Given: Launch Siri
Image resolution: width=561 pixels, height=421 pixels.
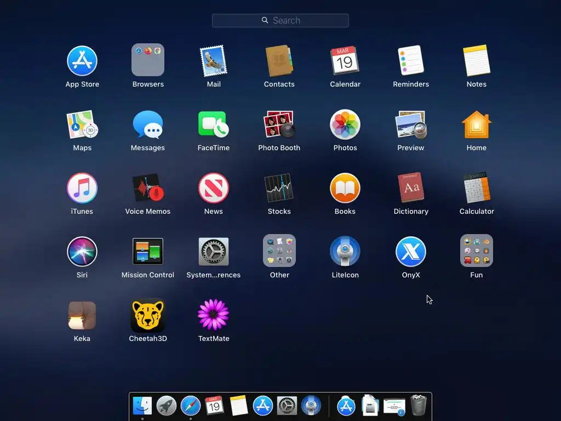Looking at the screenshot, I should 82,251.
